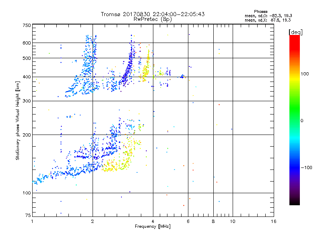Select the 'Phases' header text
Image resolution: width=322 pixels, height=241 pixels.
tap(260, 12)
